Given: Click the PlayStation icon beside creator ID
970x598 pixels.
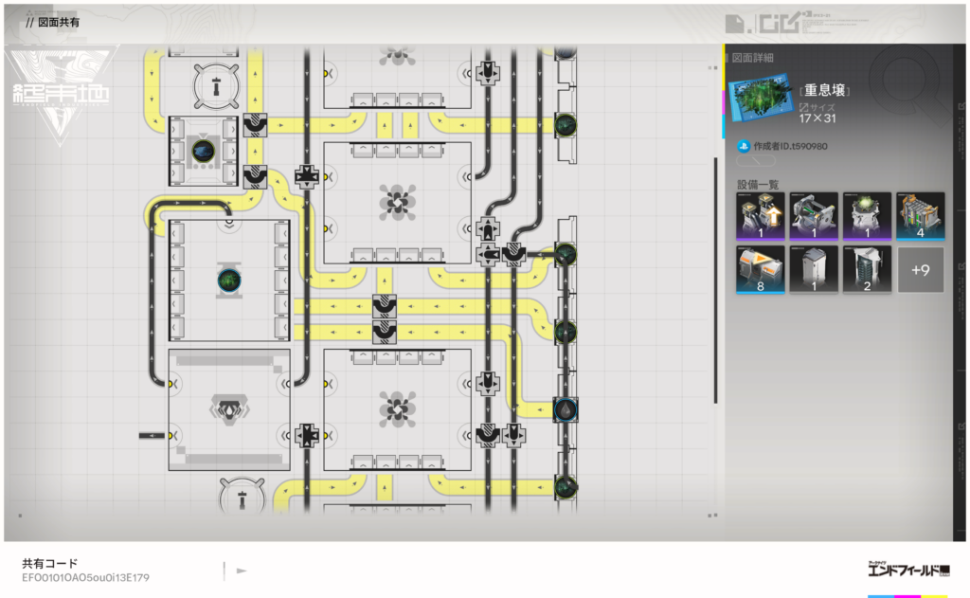Looking at the screenshot, I should (744, 146).
